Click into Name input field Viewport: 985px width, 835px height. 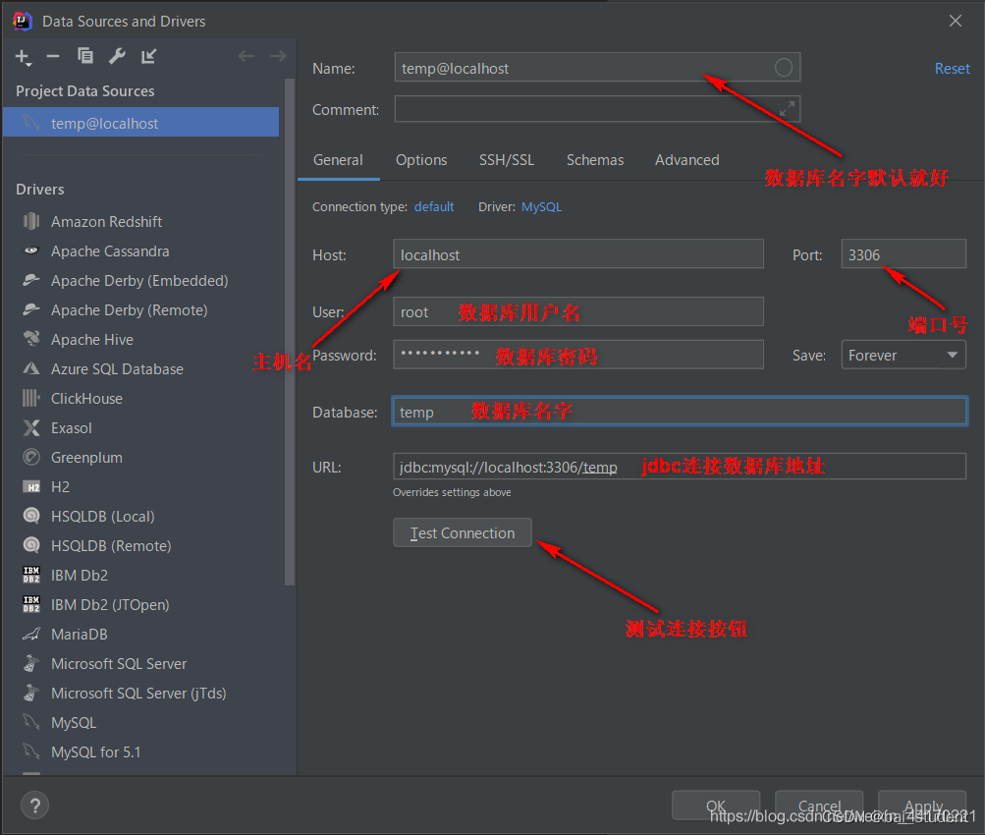tap(597, 67)
